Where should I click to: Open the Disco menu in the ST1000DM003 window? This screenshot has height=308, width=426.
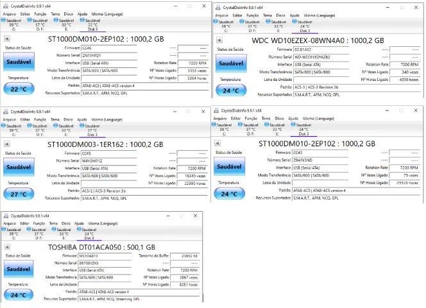pyautogui.click(x=68, y=119)
